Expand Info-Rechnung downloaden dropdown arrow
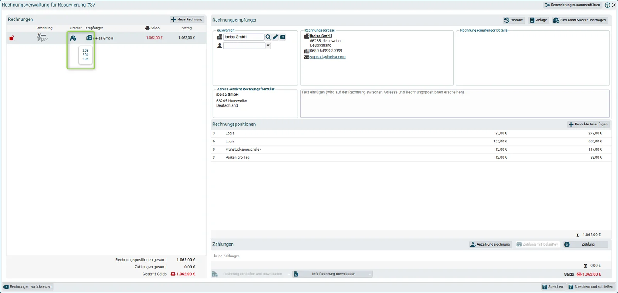Viewport: 618px width, 293px height. [370, 274]
